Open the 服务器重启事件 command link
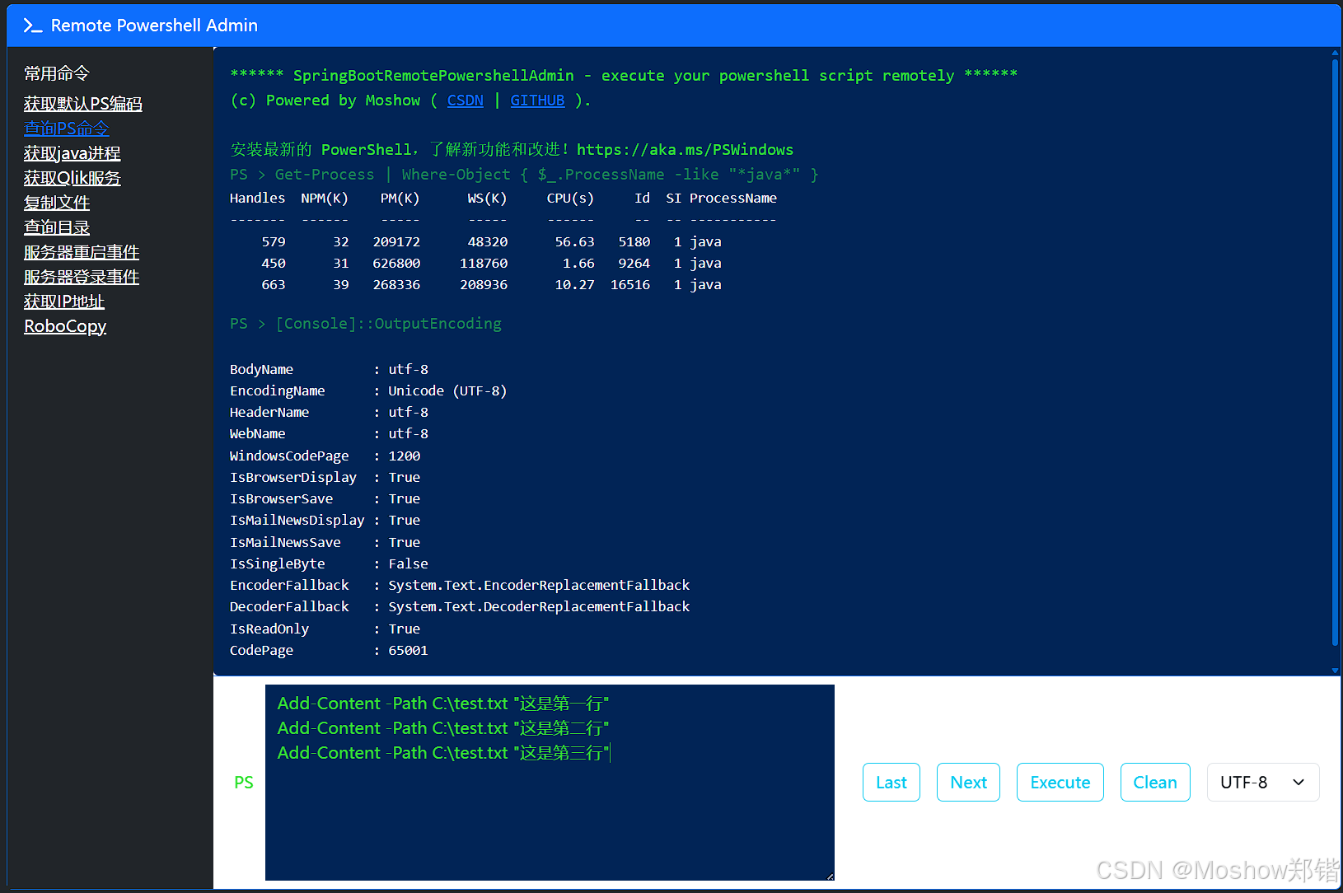This screenshot has width=1343, height=893. [x=82, y=252]
